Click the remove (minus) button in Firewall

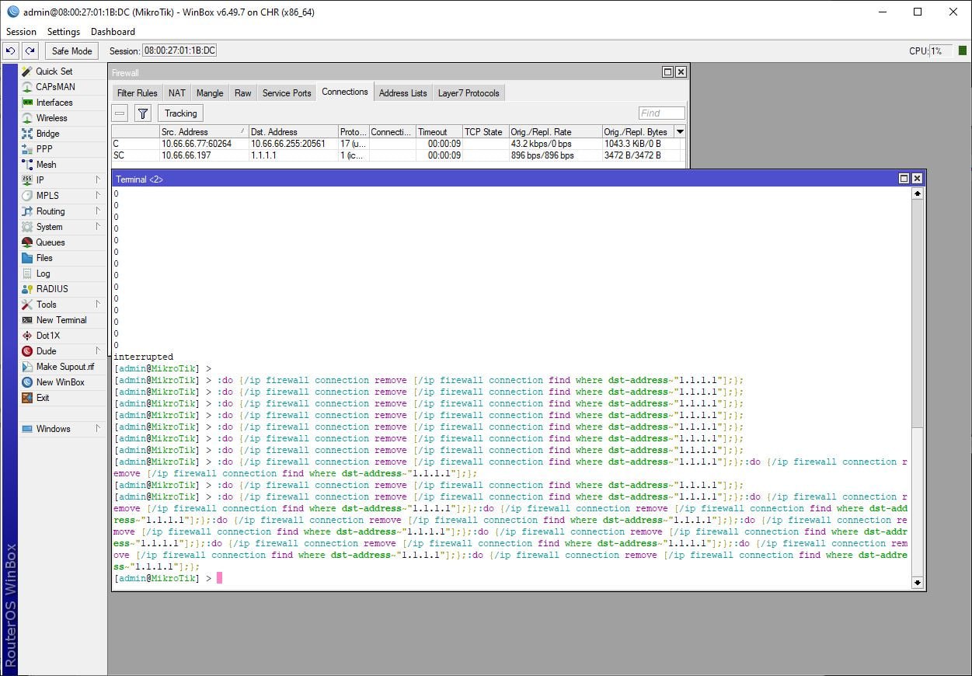(120, 113)
